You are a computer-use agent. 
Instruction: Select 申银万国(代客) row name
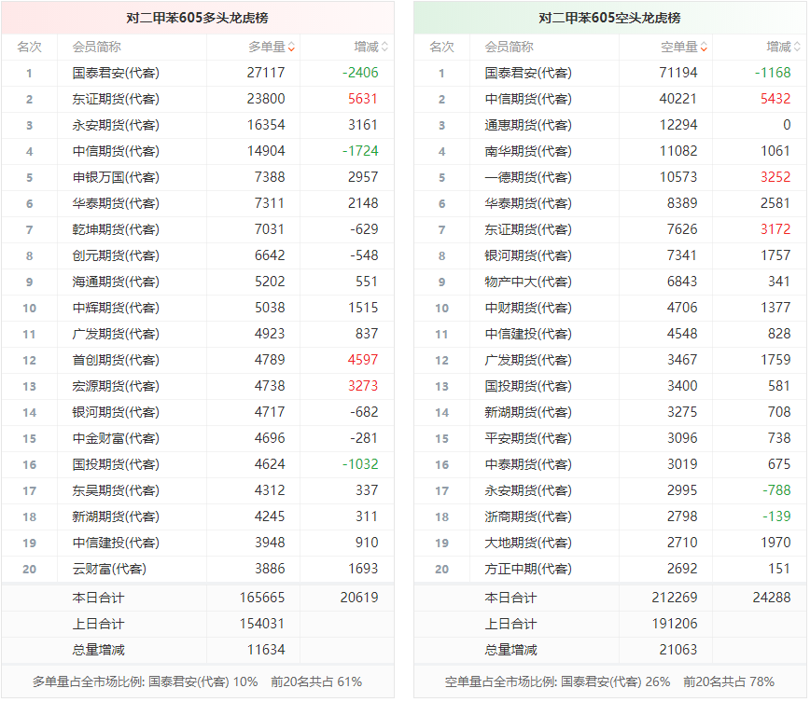click(116, 177)
